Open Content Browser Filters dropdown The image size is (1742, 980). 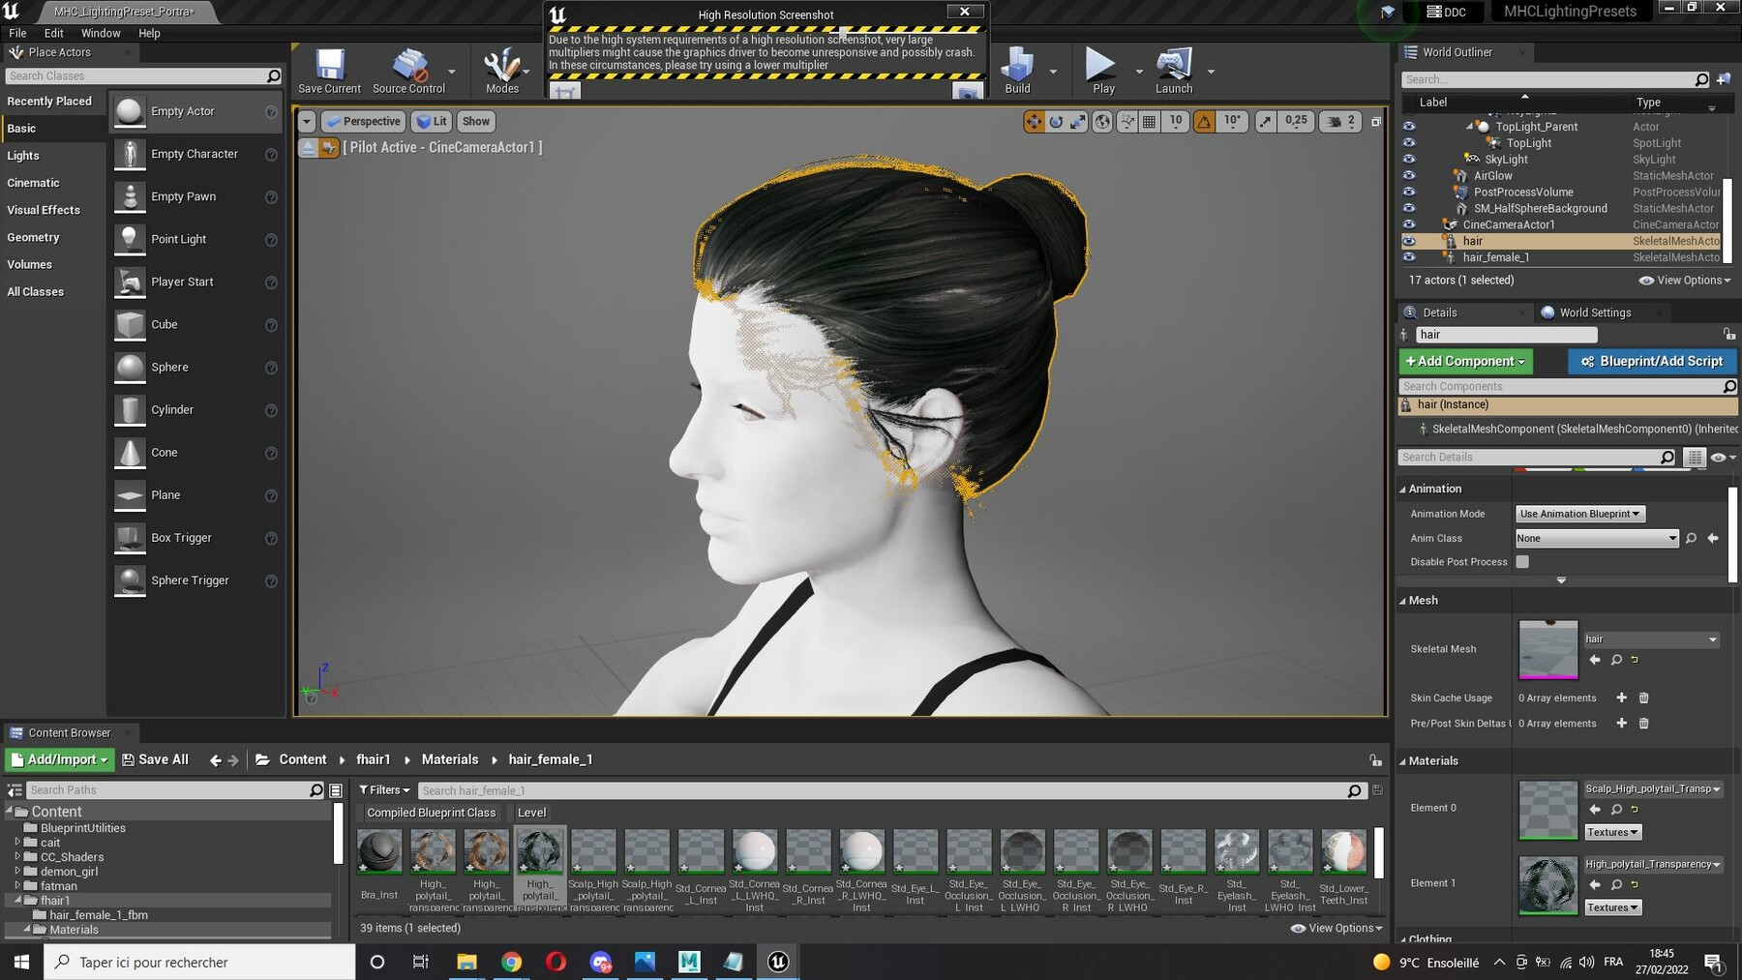point(384,790)
